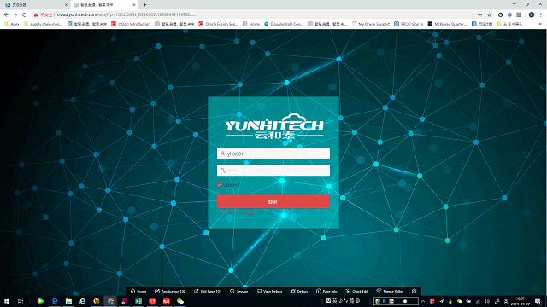Screen dimensions: 547x307
Task: Open Session menu in developer toolbar
Action: point(239,291)
